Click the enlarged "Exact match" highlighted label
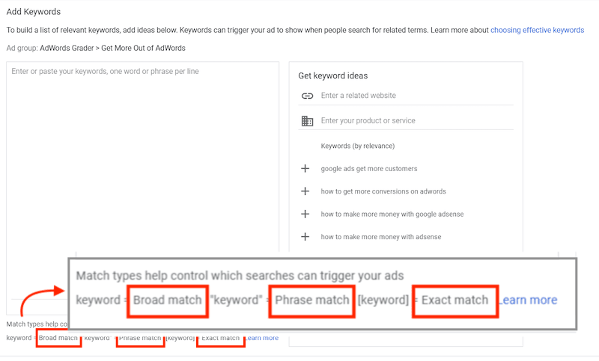The width and height of the screenshot is (599, 361). point(454,300)
